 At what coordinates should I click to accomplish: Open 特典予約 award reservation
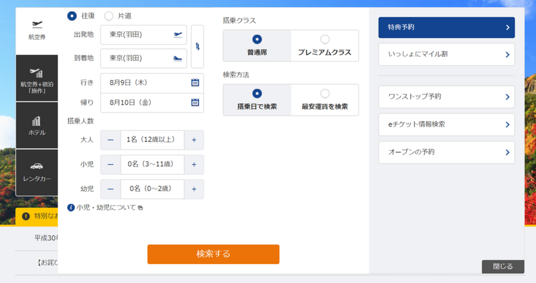click(x=446, y=27)
